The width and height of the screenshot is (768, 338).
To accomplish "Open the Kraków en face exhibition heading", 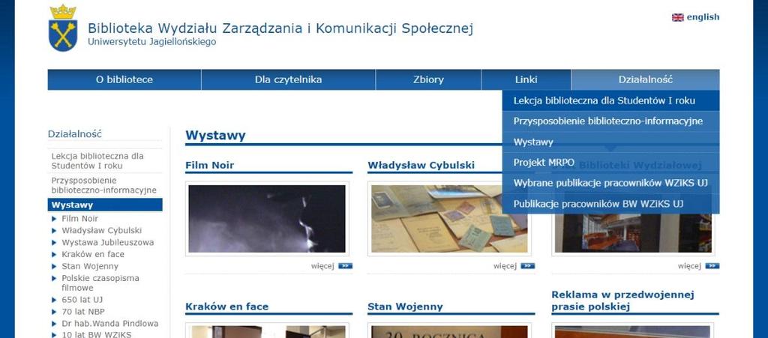I will pyautogui.click(x=226, y=307).
